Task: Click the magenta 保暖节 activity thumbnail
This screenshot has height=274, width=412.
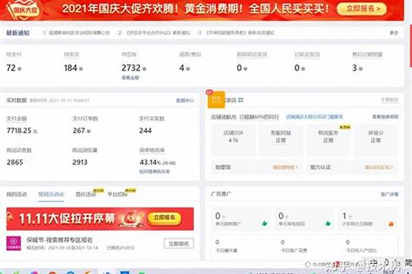Action: pyautogui.click(x=14, y=243)
